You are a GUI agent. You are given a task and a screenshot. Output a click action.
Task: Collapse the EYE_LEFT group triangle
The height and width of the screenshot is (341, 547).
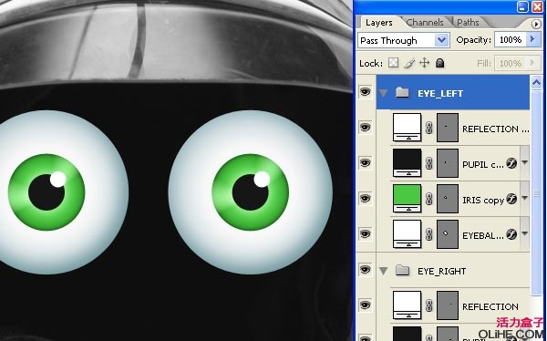click(384, 93)
